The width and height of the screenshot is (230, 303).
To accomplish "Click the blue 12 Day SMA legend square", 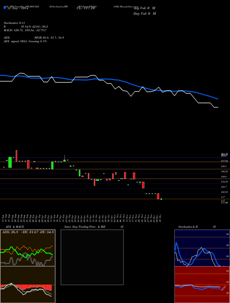I will (x=5, y=8).
